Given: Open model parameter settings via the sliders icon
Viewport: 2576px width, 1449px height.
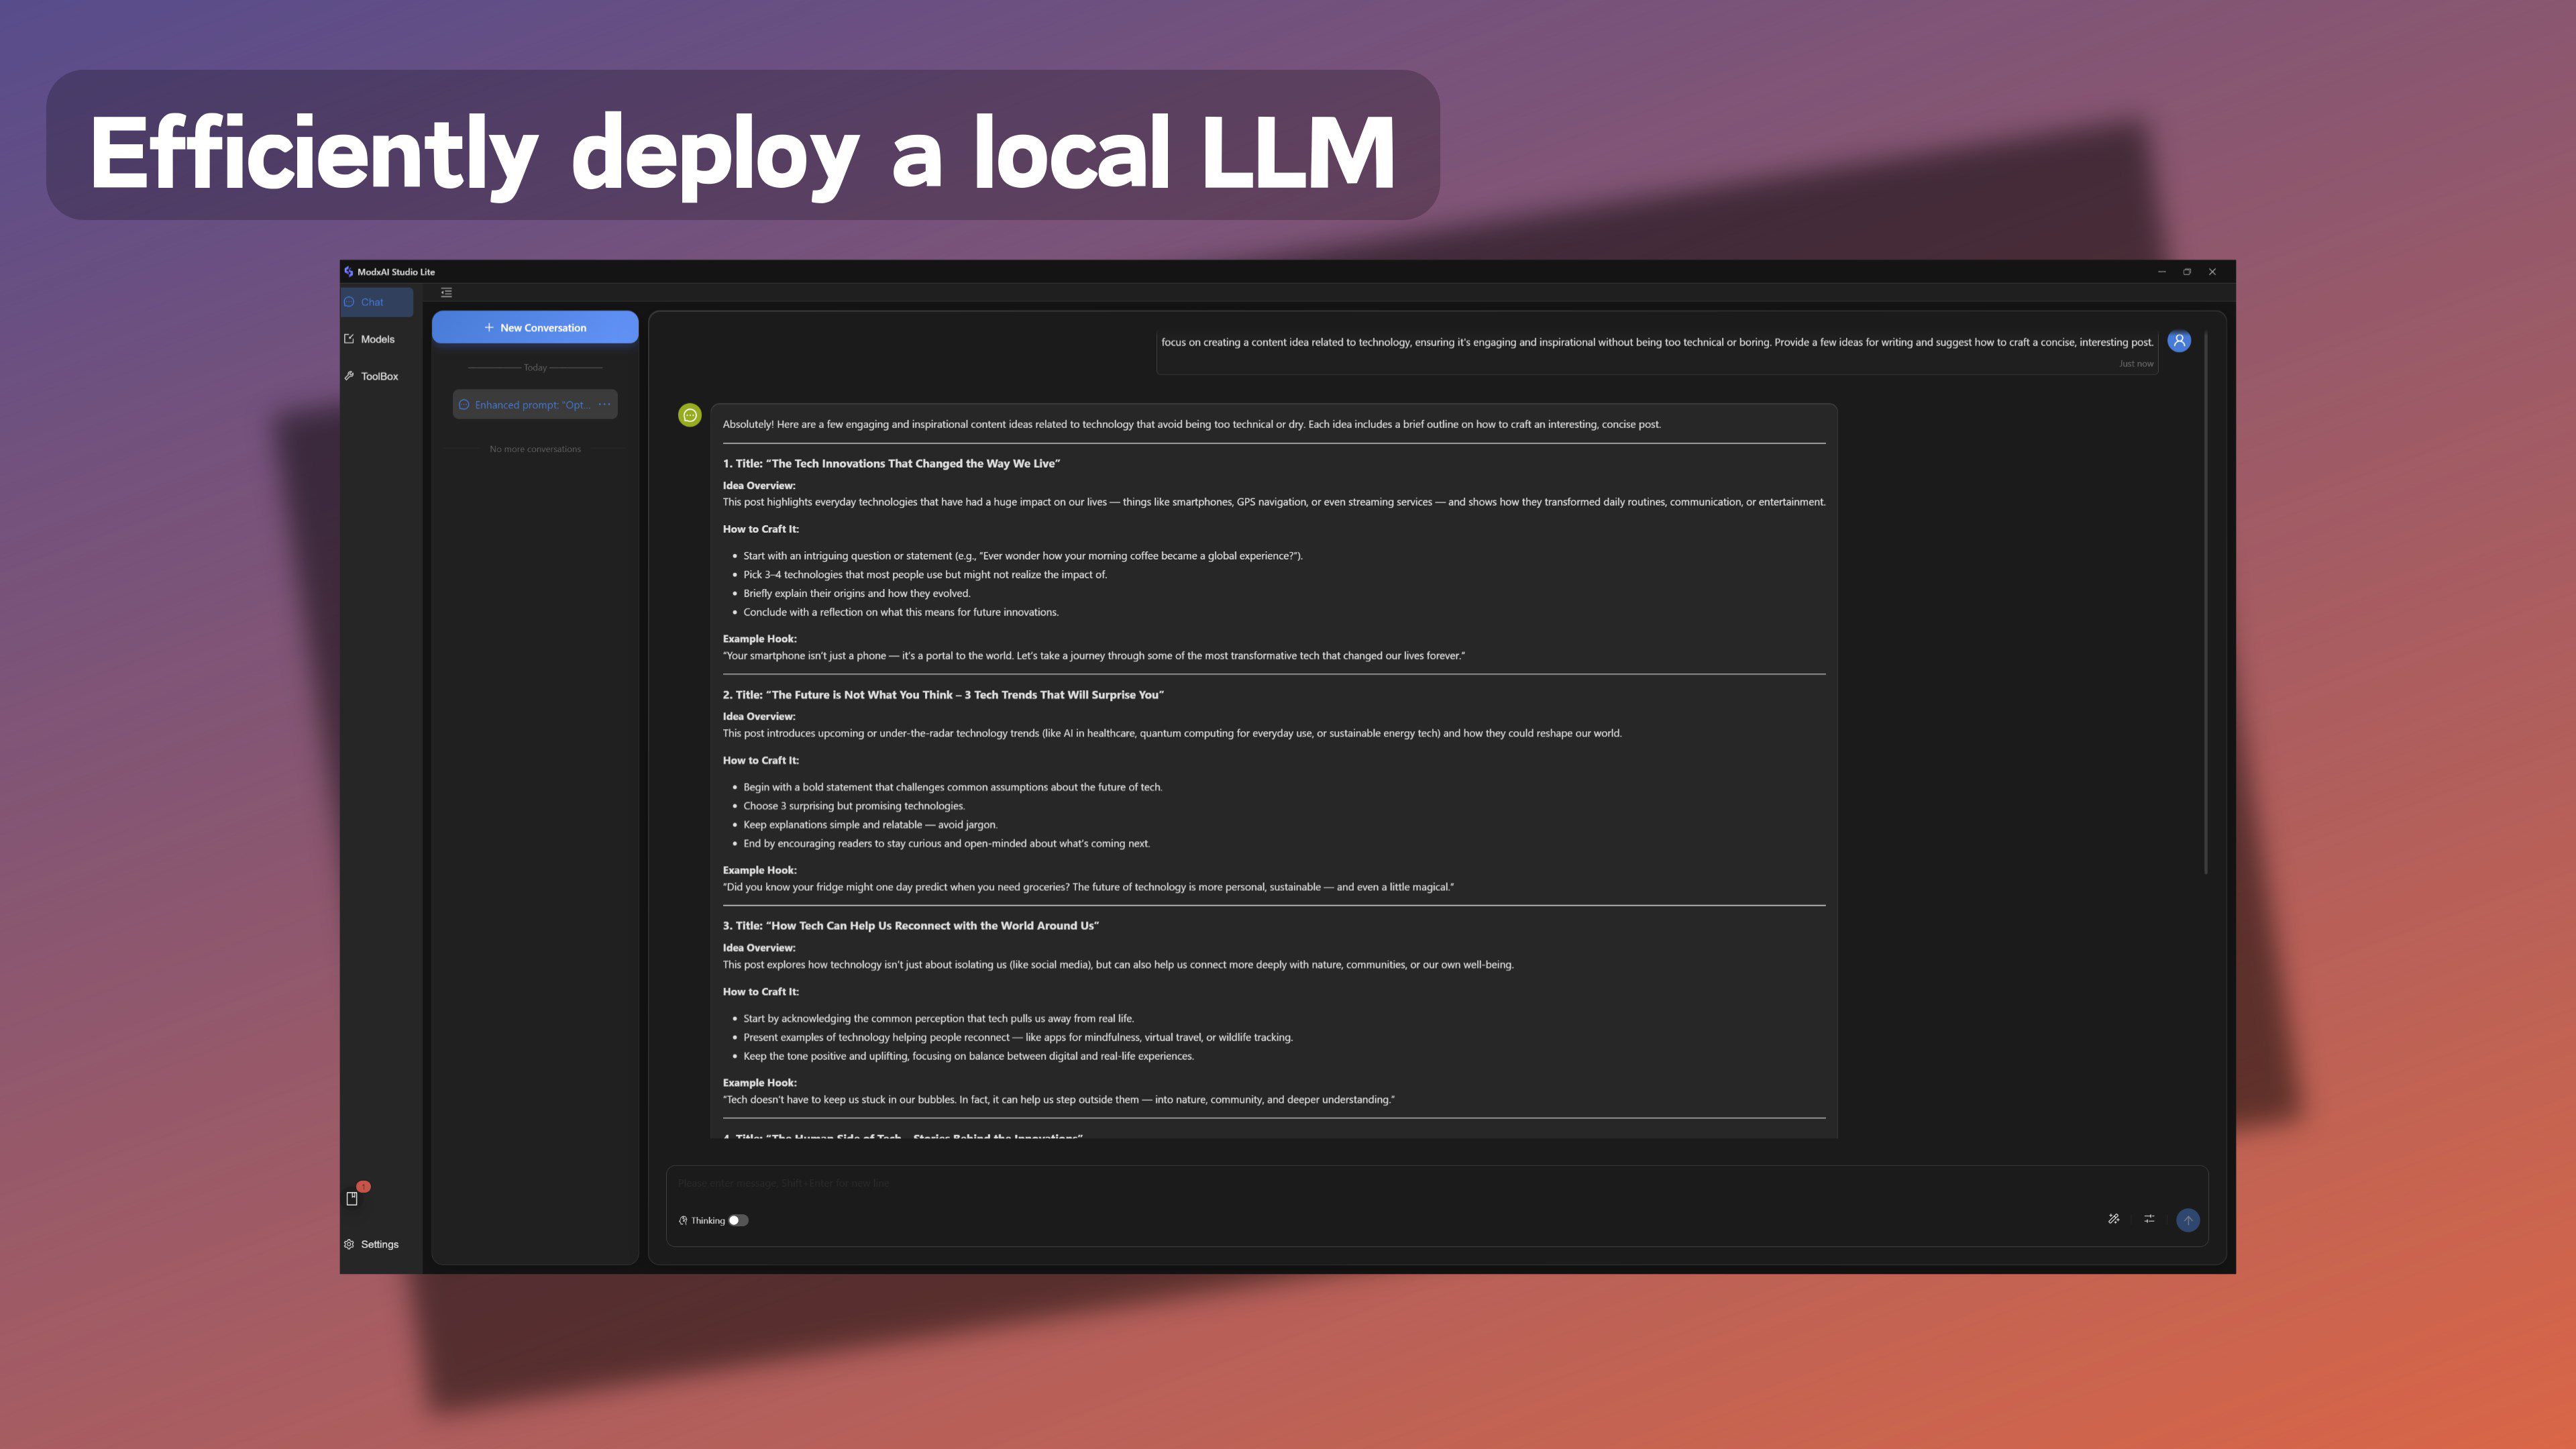Looking at the screenshot, I should pos(2148,1219).
